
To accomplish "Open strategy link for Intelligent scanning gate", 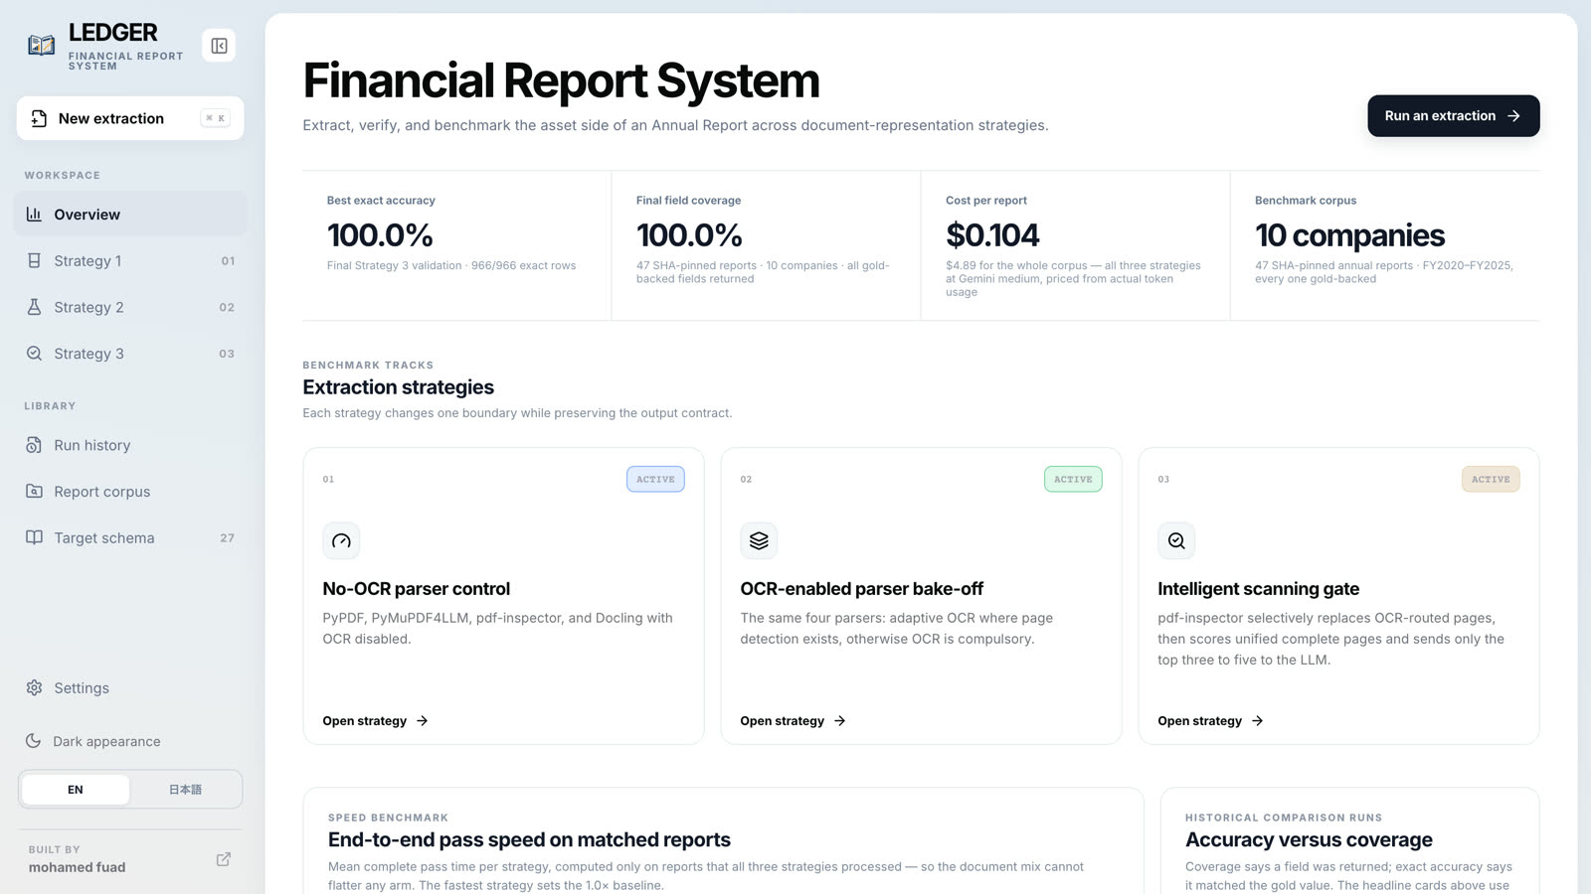I will click(x=1210, y=721).
